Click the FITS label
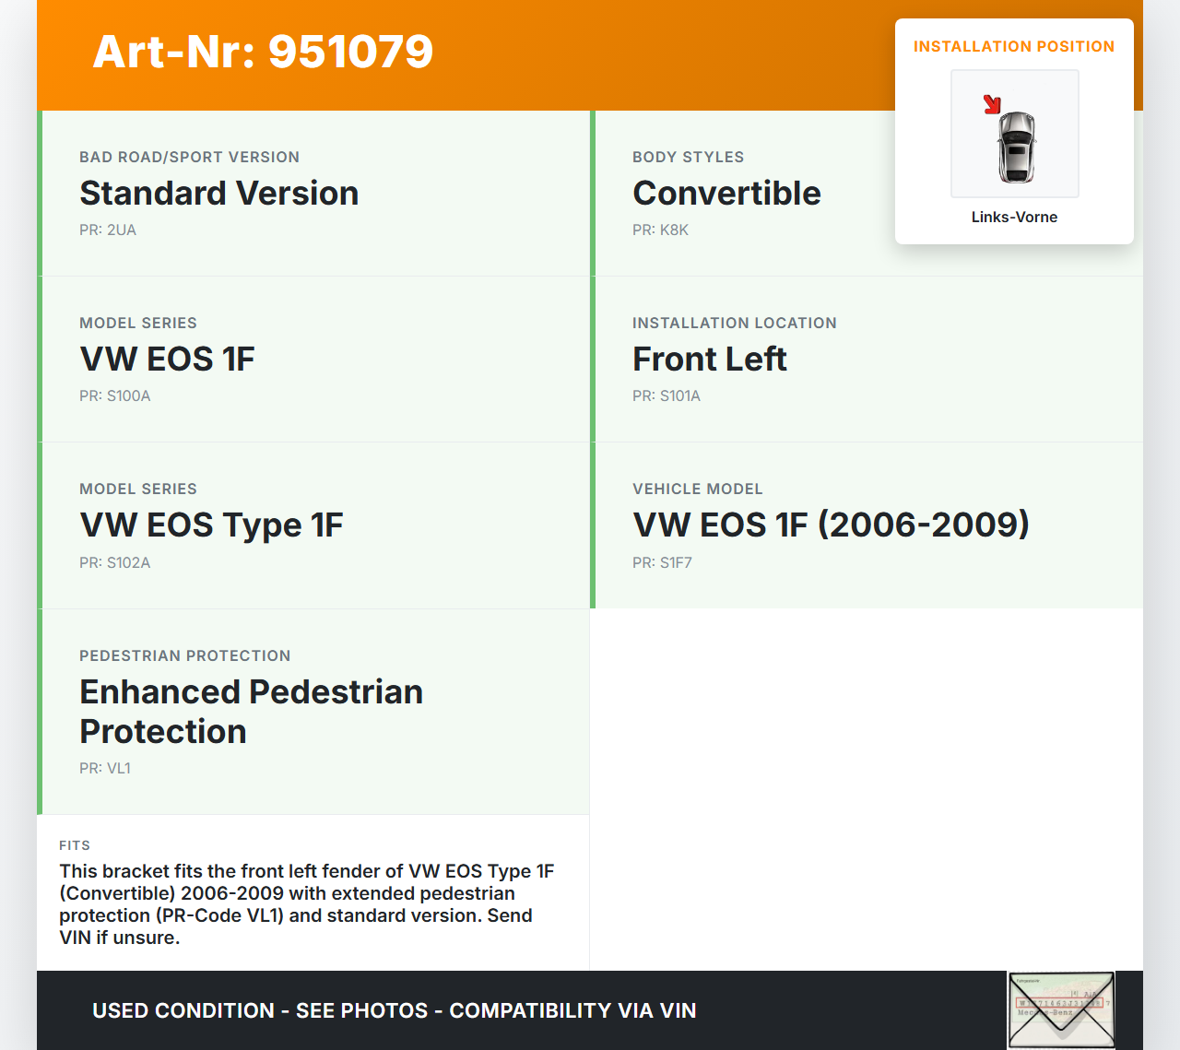1180x1050 pixels. click(x=75, y=845)
